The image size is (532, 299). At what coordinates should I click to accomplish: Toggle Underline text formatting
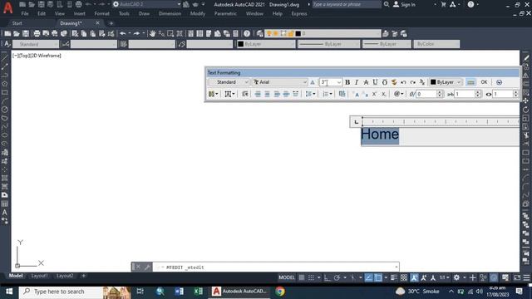point(375,82)
